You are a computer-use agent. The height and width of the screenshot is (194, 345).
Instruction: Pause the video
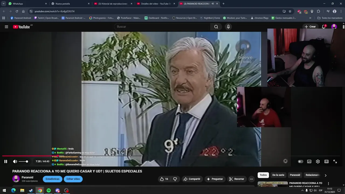(x=6, y=161)
